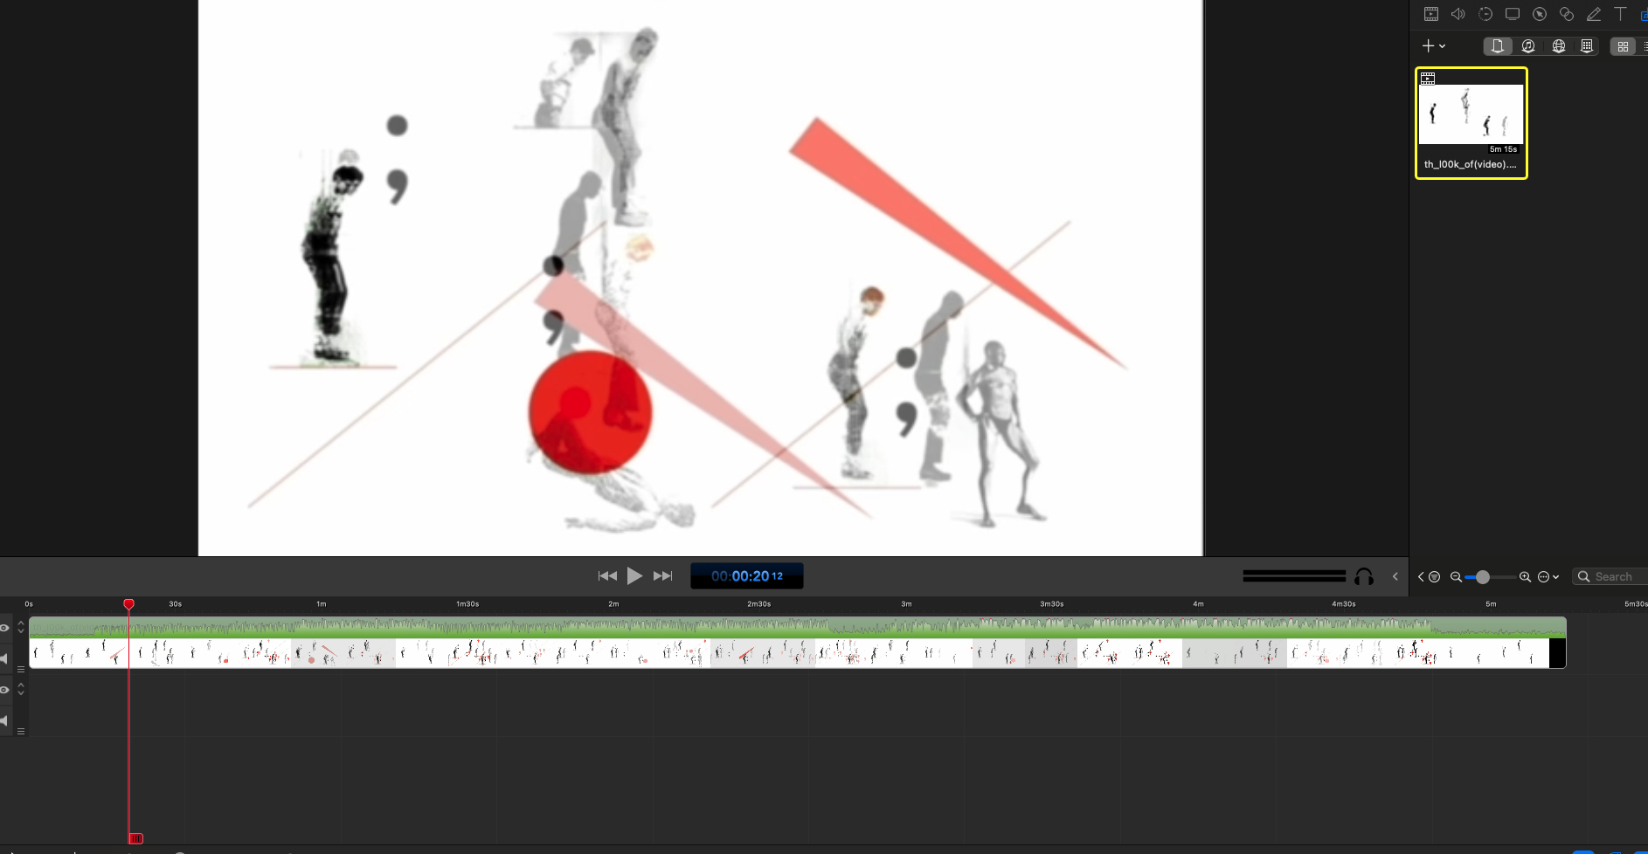Click the 5m mark on timeline ruler
1648x854 pixels.
click(1491, 603)
